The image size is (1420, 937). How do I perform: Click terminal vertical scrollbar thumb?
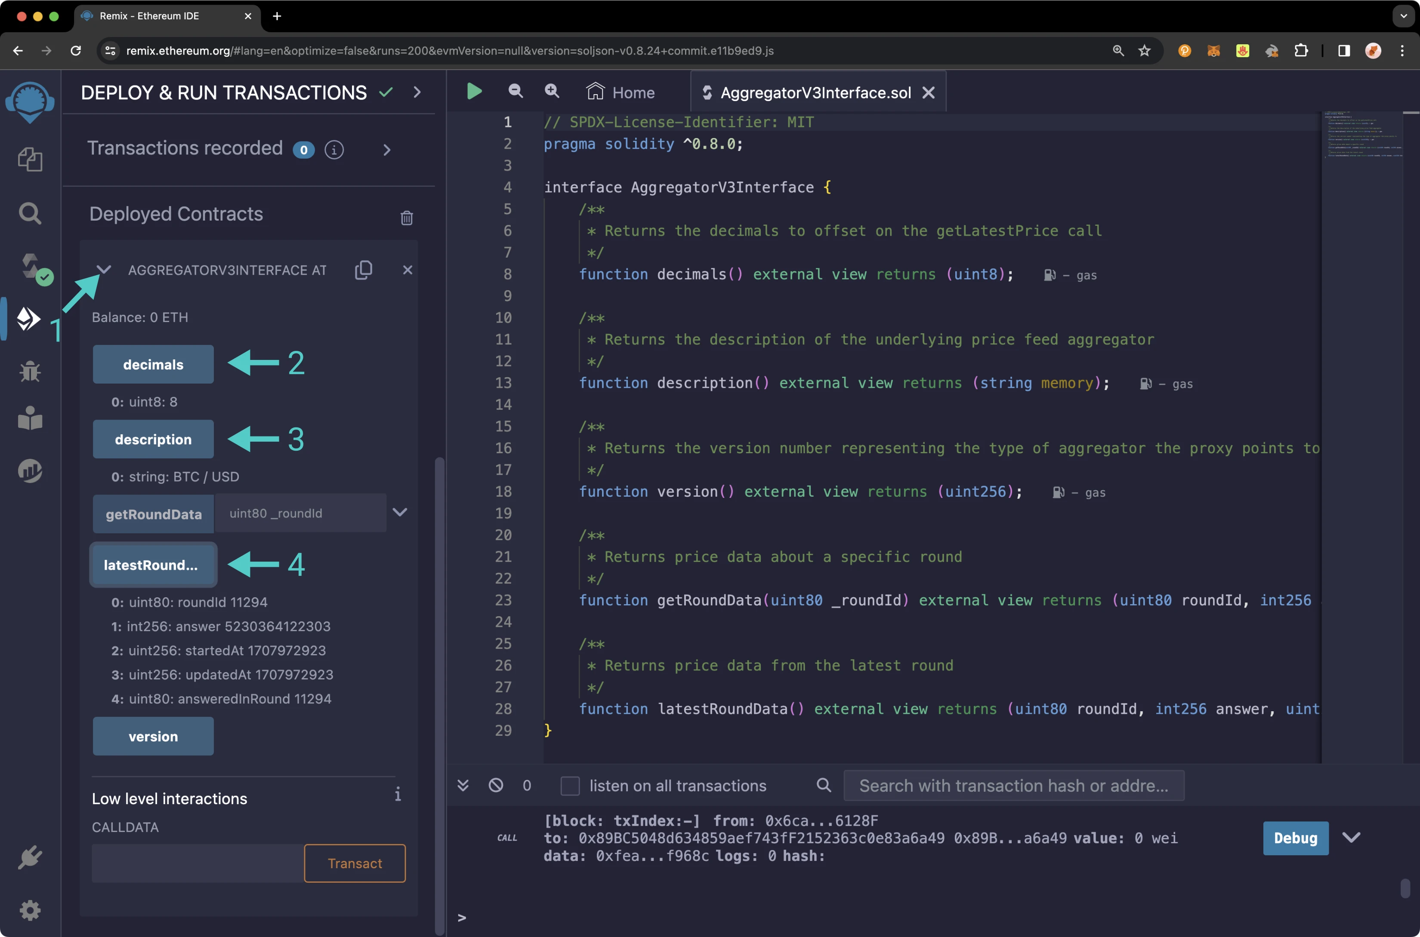1405,888
